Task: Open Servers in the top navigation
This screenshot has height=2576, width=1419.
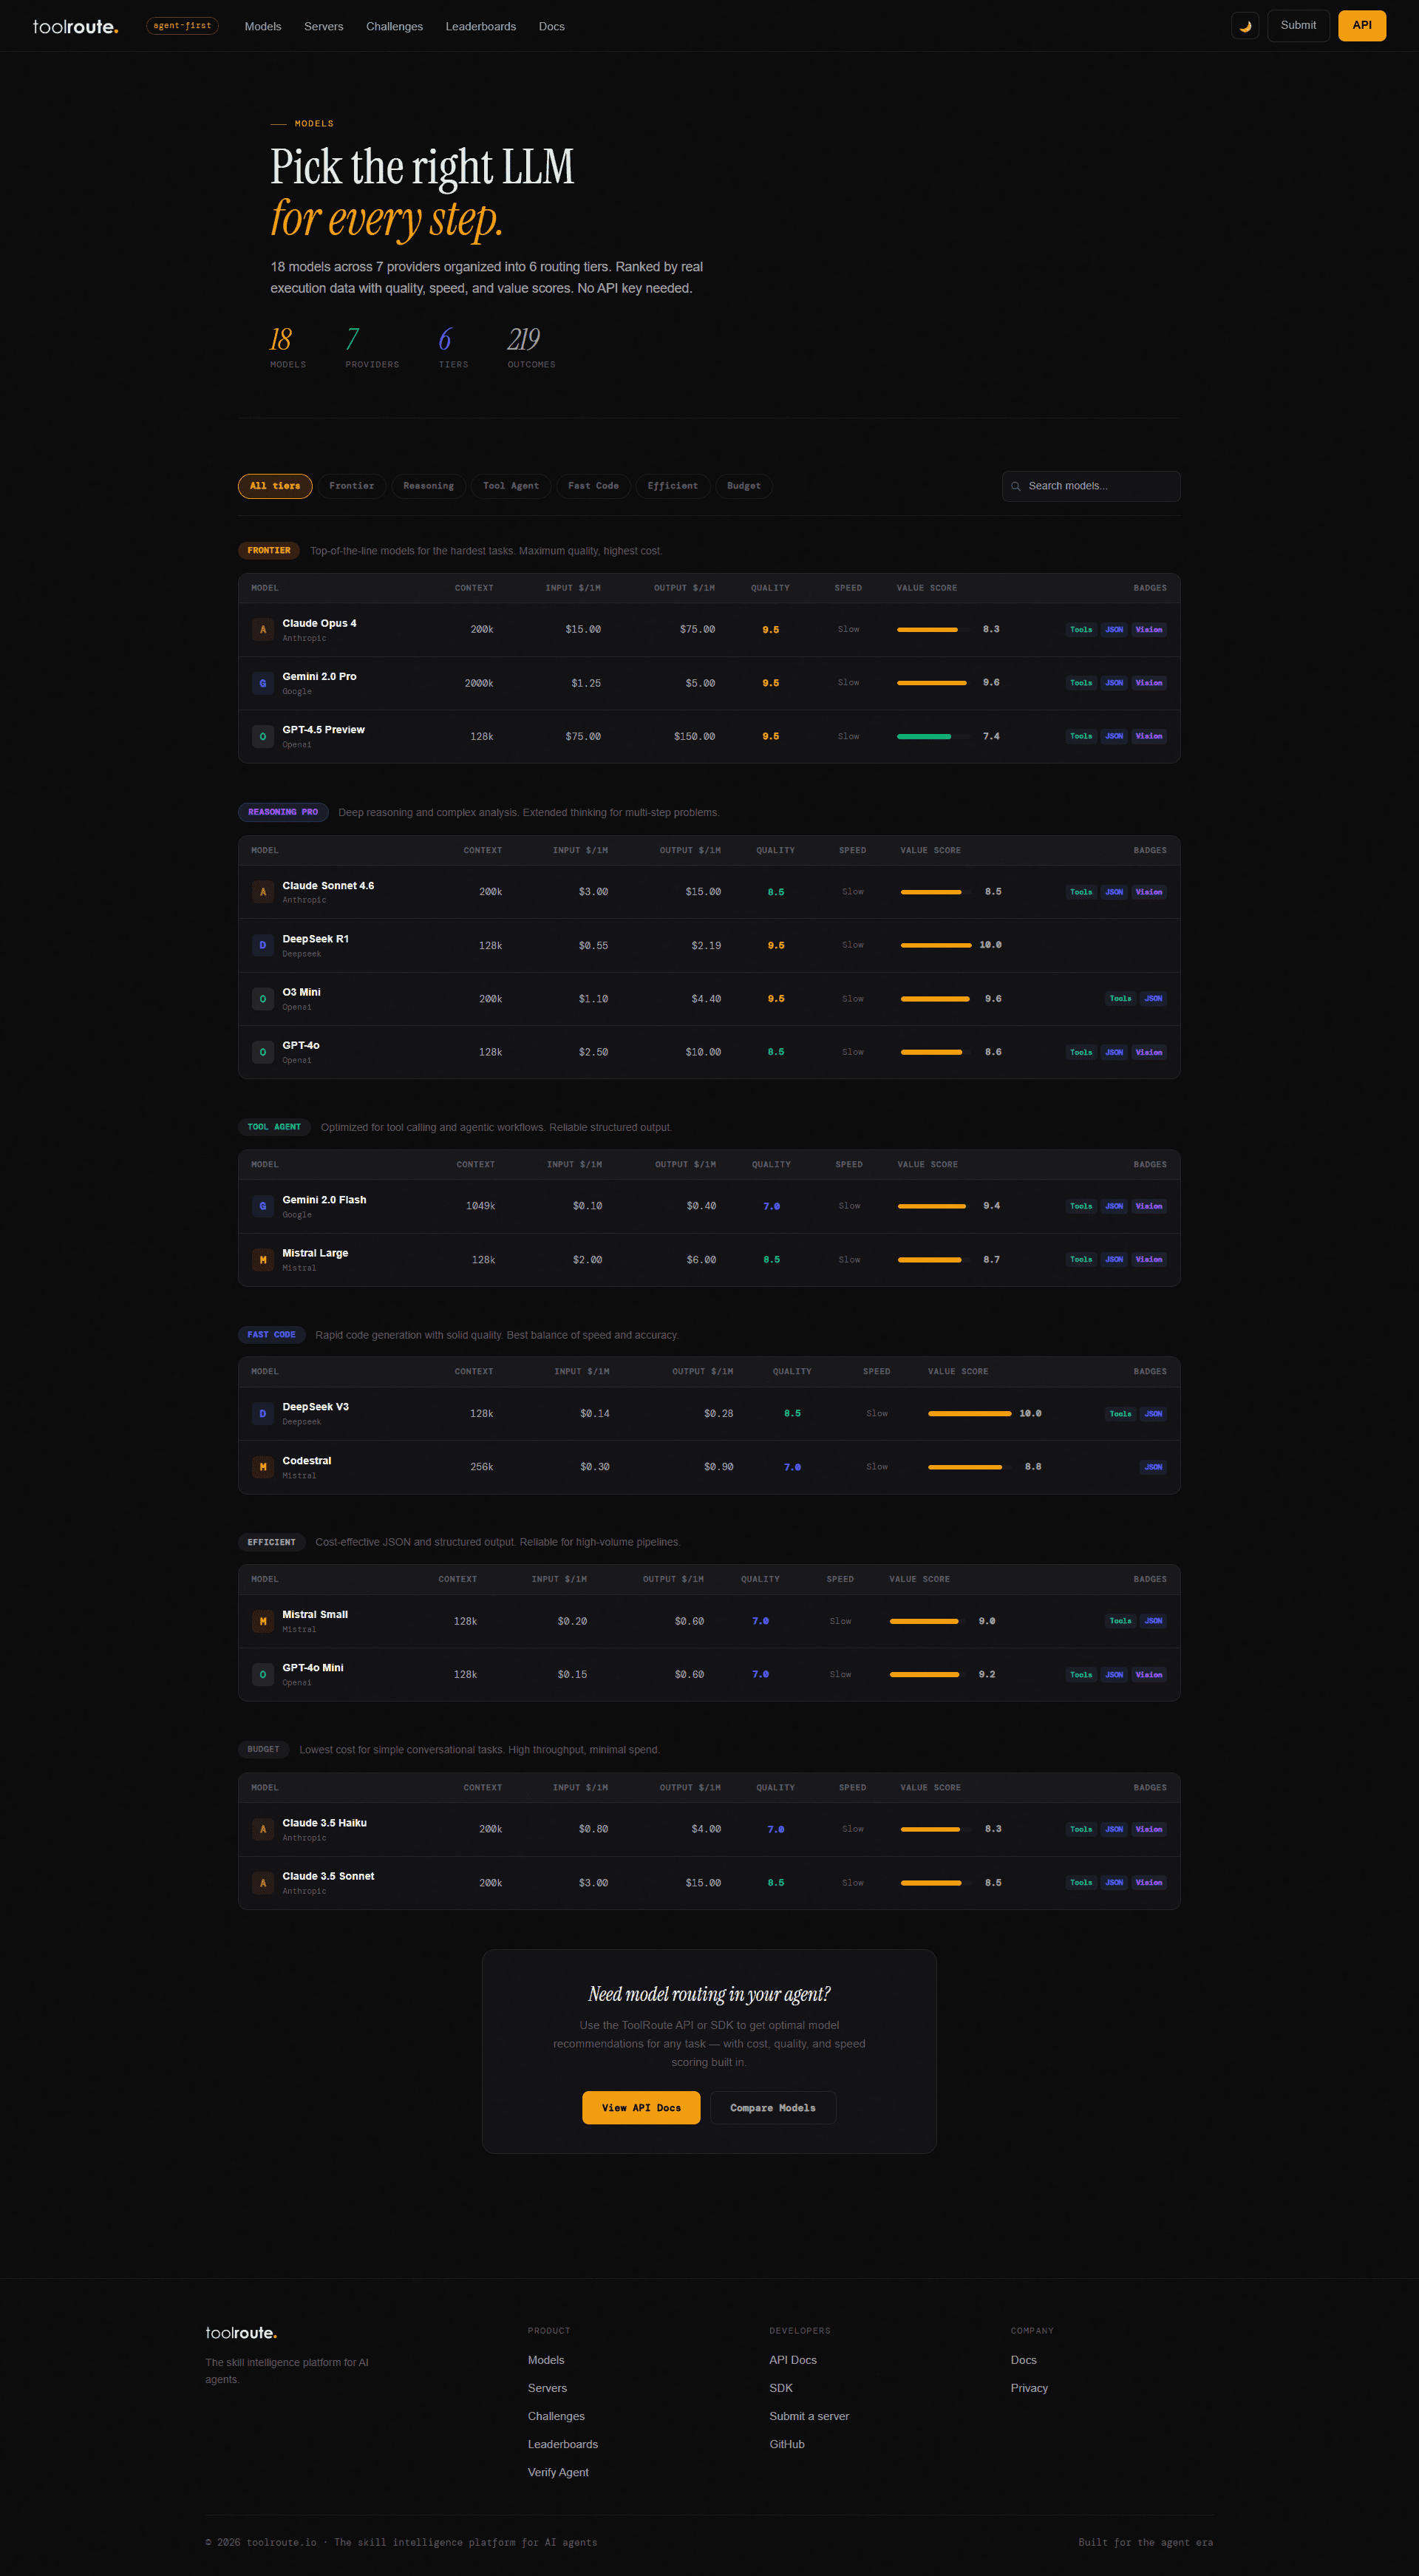Action: 324,27
